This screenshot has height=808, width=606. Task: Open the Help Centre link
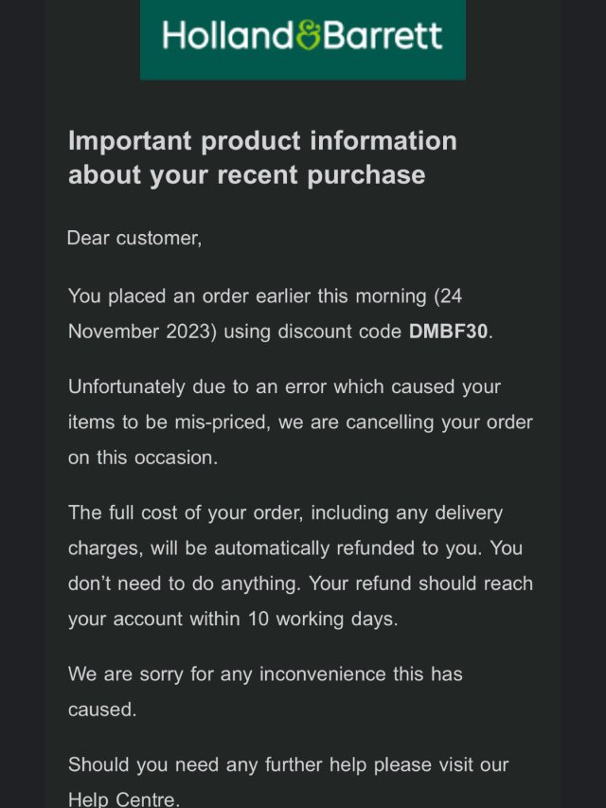(x=123, y=799)
